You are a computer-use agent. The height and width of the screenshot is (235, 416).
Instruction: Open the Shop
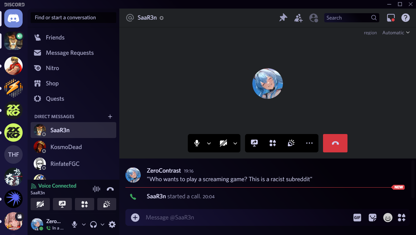point(73,84)
